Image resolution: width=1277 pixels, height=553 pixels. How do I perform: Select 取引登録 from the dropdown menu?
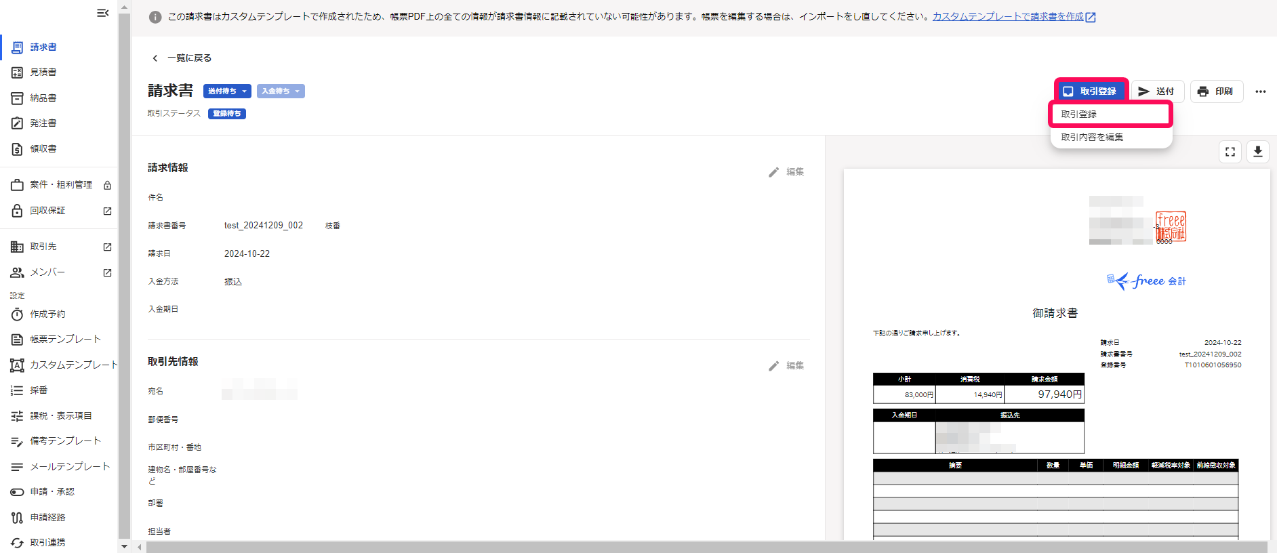pos(1110,115)
